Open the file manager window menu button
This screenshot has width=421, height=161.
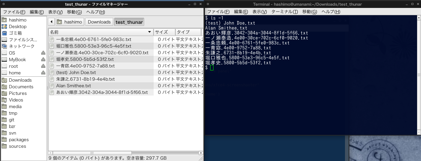3,4
